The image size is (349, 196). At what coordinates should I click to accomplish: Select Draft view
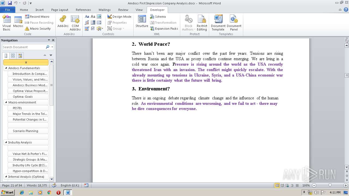click(297, 185)
